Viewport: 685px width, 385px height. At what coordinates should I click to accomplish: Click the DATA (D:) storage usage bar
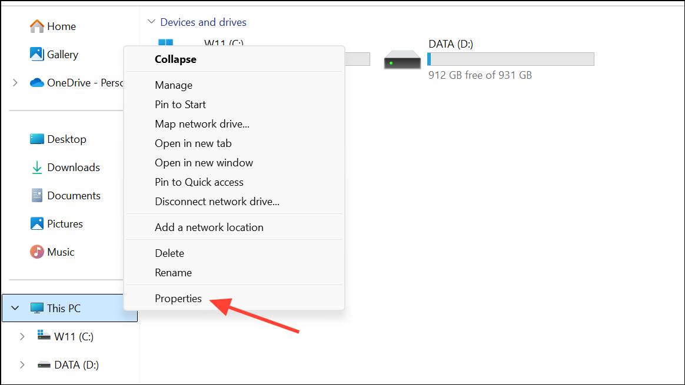(511, 59)
